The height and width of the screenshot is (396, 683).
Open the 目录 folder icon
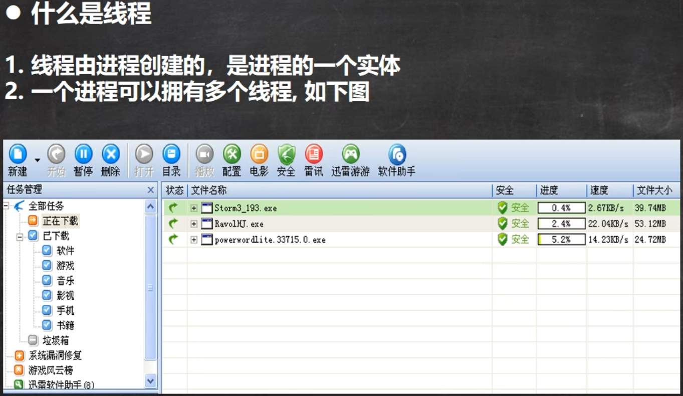(171, 154)
